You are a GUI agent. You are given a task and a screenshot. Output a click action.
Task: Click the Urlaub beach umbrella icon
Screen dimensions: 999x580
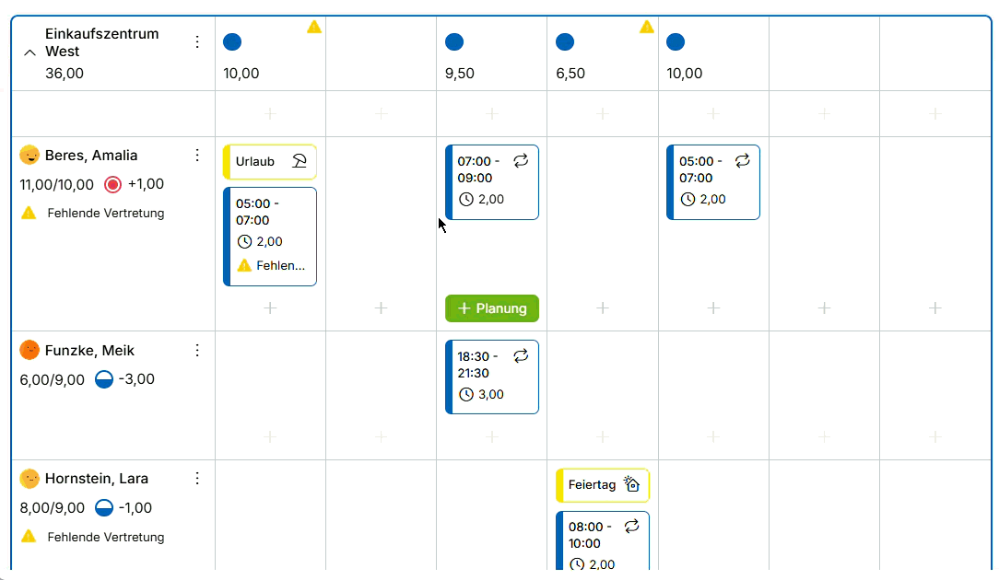tap(300, 161)
